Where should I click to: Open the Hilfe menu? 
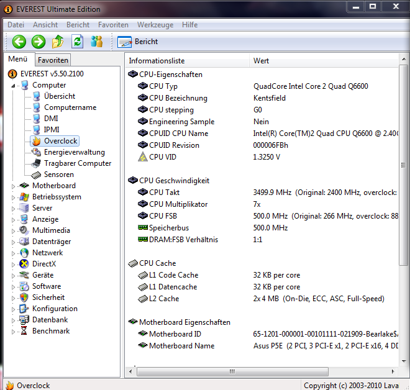click(x=190, y=25)
